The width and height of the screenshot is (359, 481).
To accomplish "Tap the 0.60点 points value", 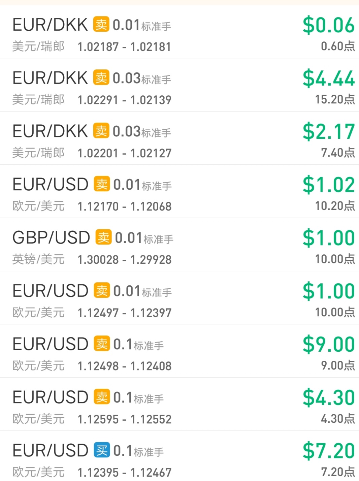I will [x=338, y=46].
